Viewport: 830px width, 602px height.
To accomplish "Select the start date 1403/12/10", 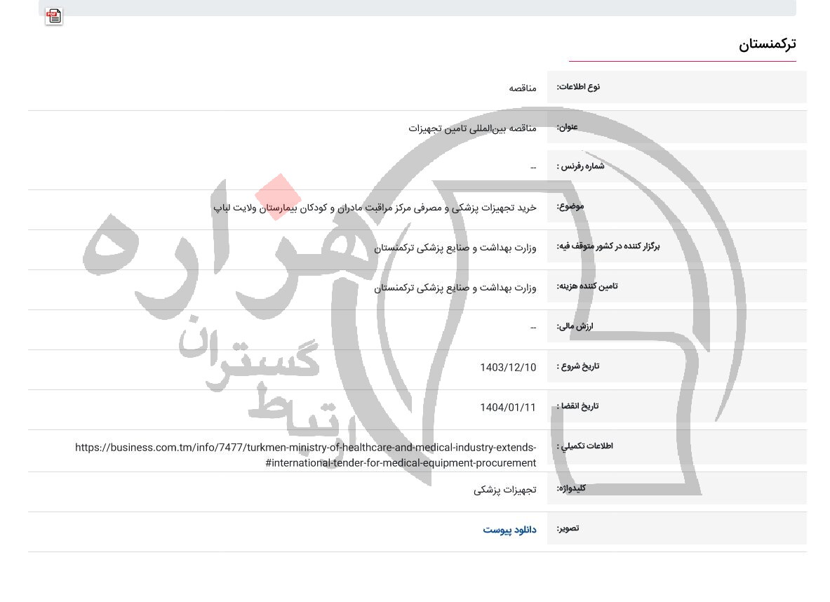I will point(508,367).
